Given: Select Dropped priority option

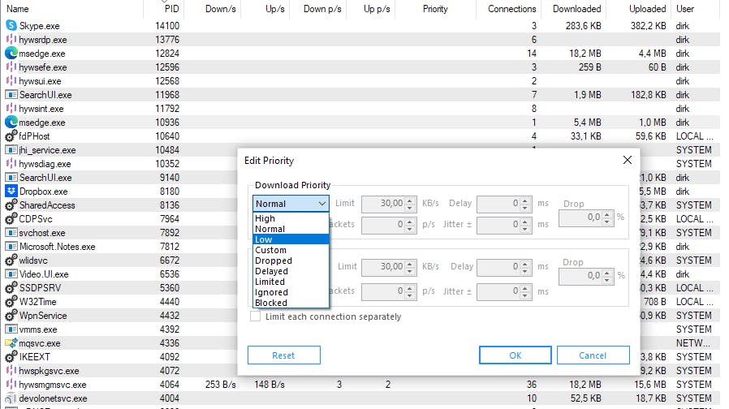Looking at the screenshot, I should 291,260.
